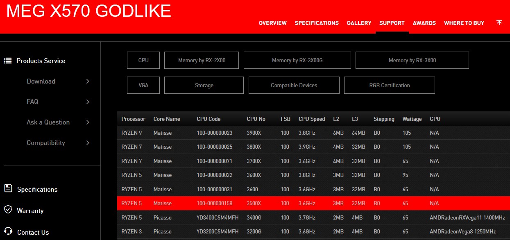Expand the Compatibility chevron arrow

(x=88, y=143)
